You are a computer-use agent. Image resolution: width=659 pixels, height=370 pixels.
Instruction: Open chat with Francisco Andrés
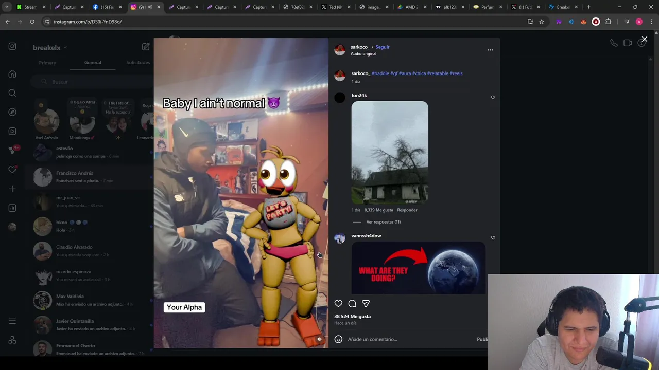(x=90, y=177)
